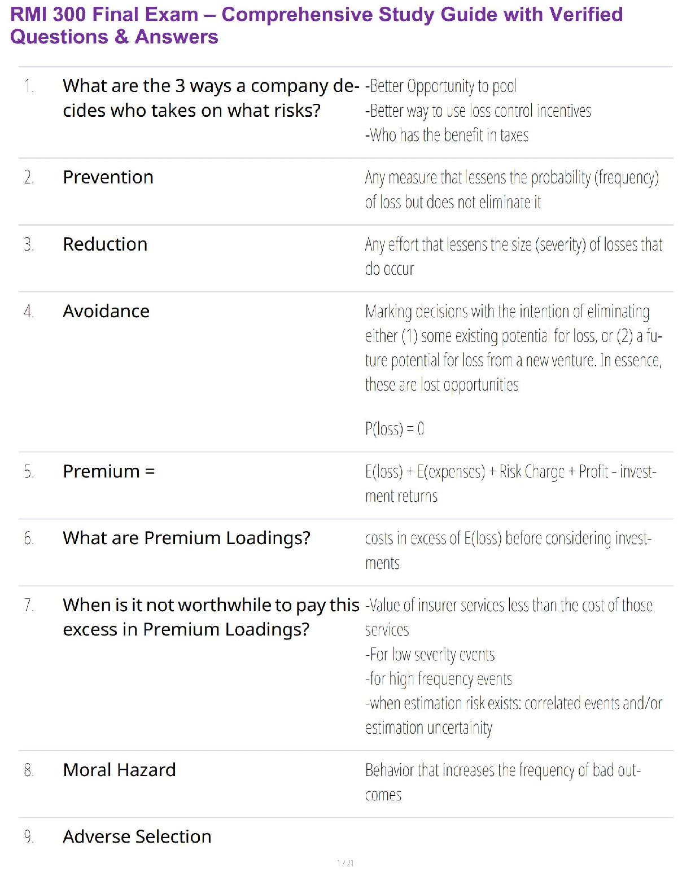Click 'For low severity events' answer line
Image resolution: width=691 pixels, height=894 pixels.
[430, 655]
